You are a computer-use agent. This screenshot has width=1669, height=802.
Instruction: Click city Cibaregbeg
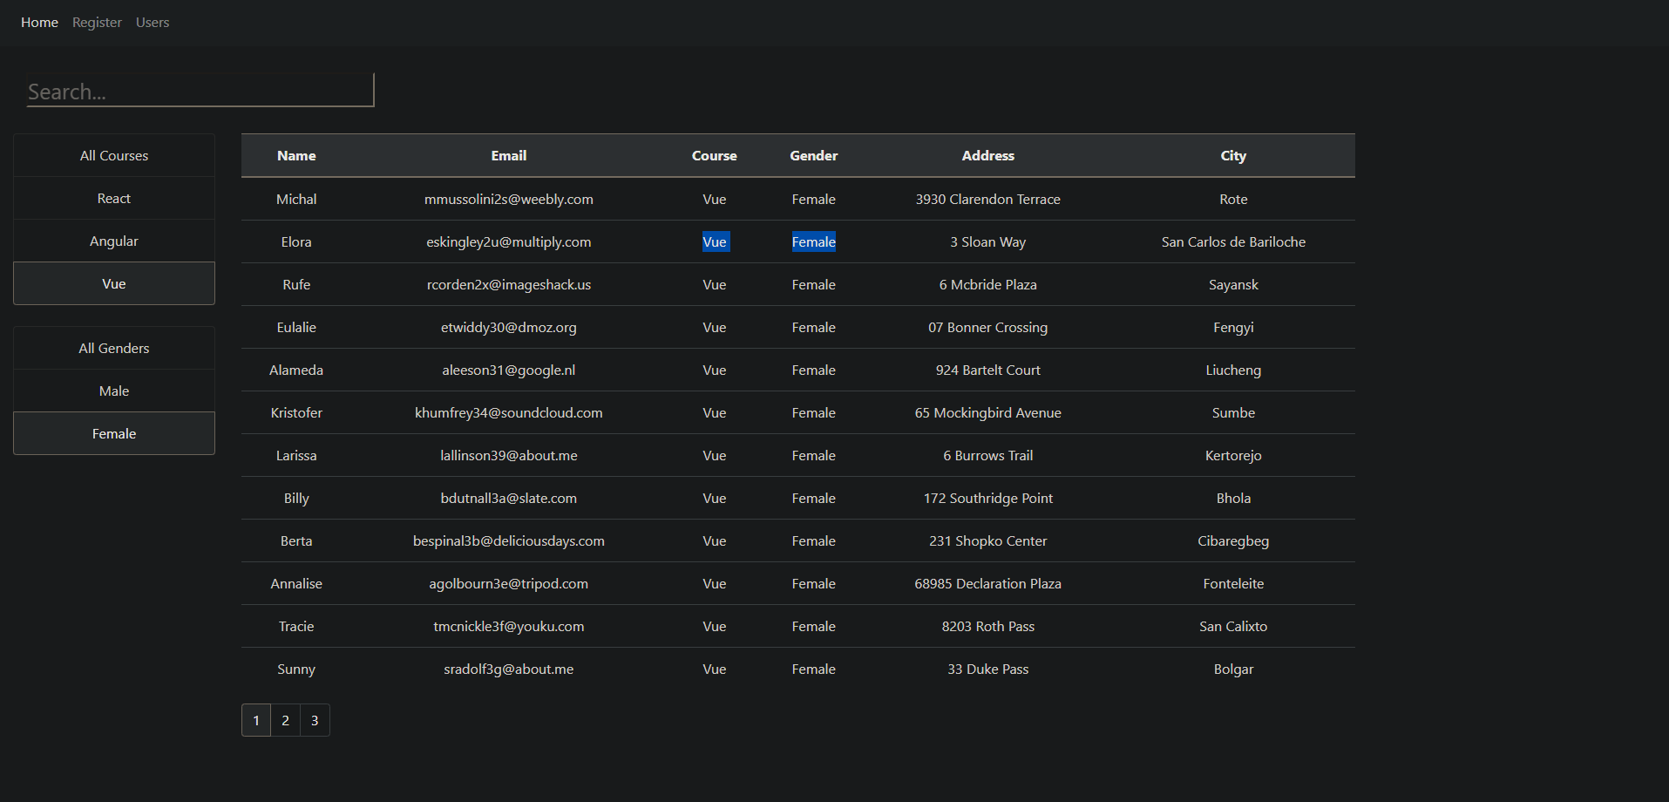1233,541
